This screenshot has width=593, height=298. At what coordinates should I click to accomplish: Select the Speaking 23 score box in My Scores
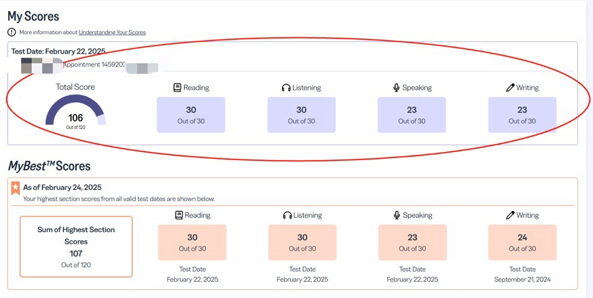[412, 115]
